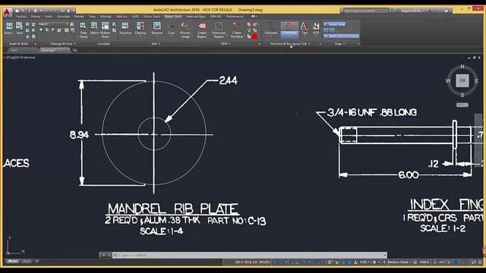Open the Data Query tool
This screenshot has width=486, height=273.
[83, 30]
